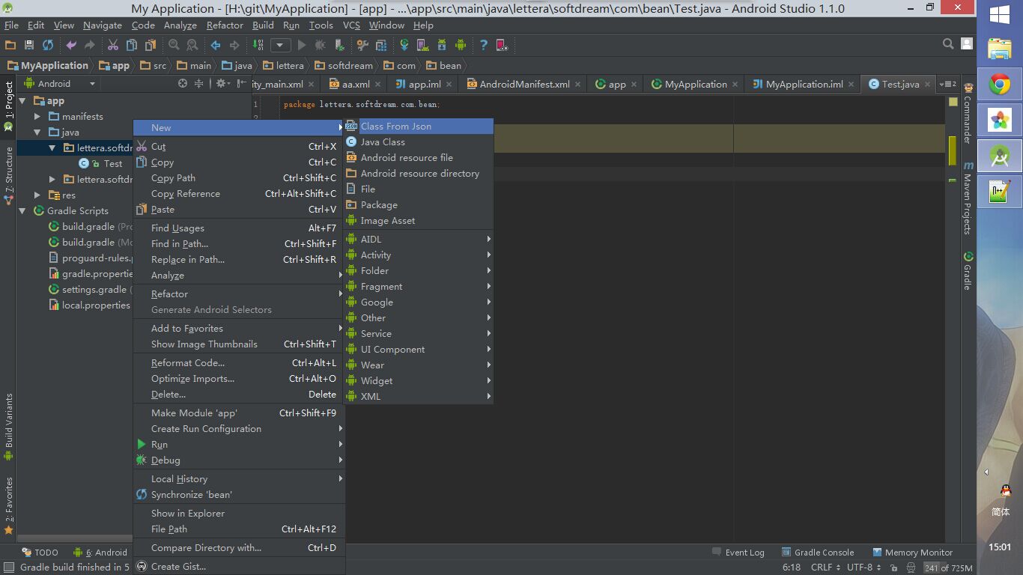The height and width of the screenshot is (575, 1023).
Task: Toggle the Memory Monitor tool window
Action: coord(912,553)
